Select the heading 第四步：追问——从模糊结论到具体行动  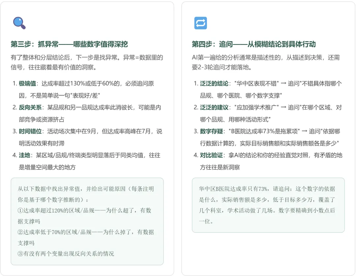pyautogui.click(x=253, y=44)
